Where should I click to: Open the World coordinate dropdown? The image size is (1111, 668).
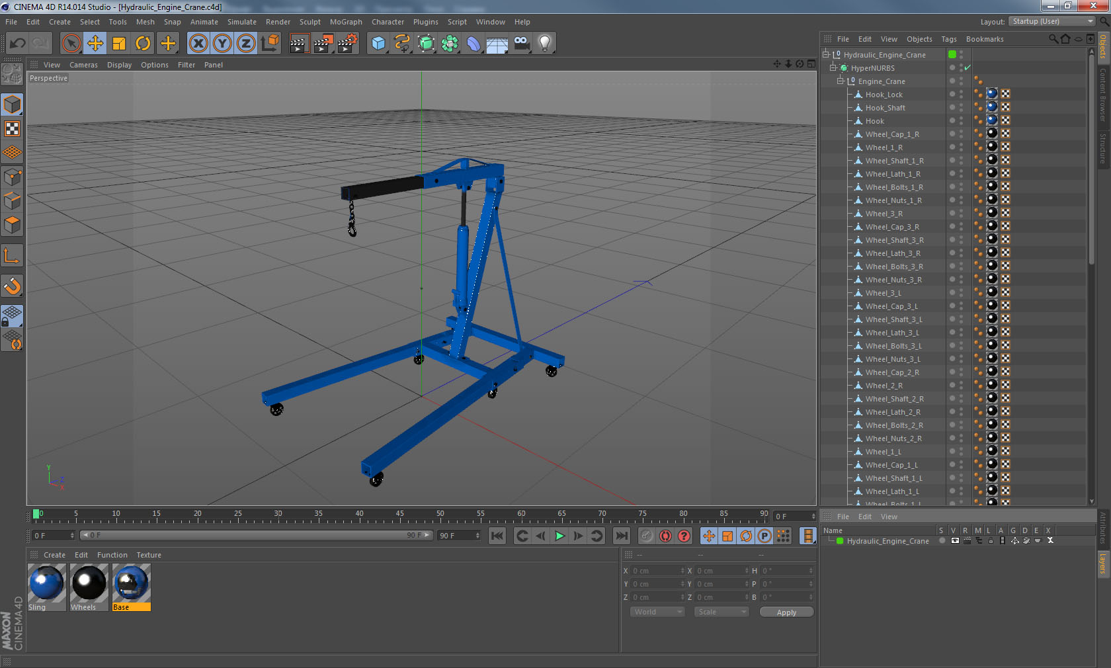657,612
